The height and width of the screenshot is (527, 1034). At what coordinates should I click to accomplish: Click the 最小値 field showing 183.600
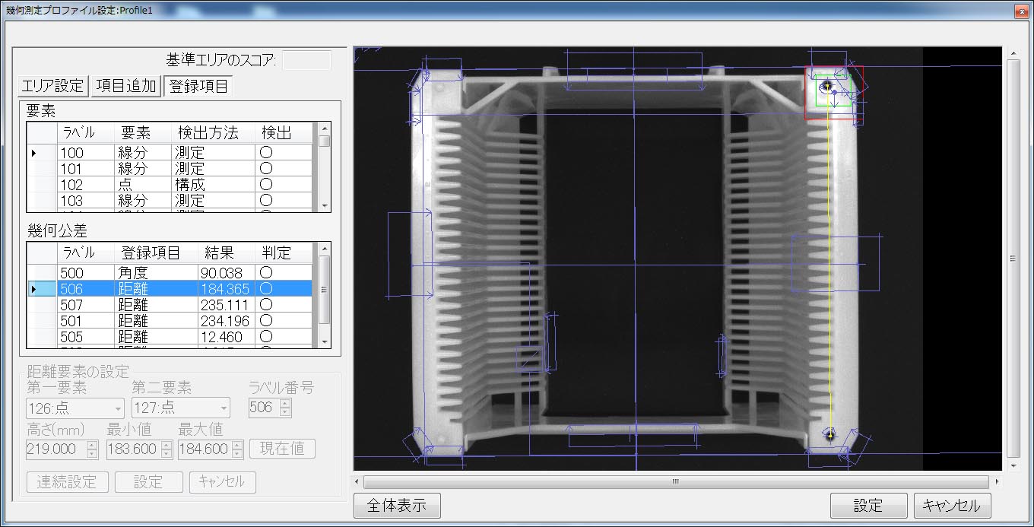tap(135, 449)
